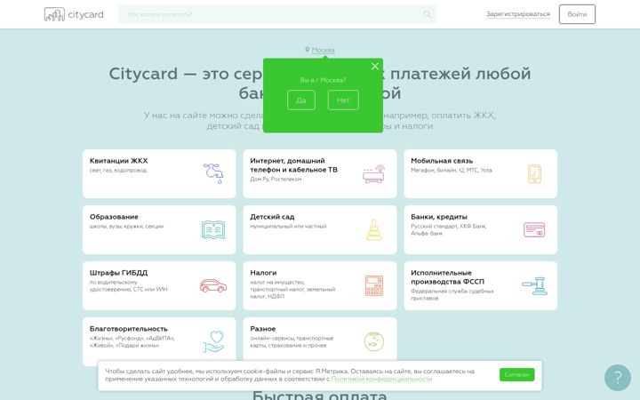Open Налоги category title
The width and height of the screenshot is (640, 400).
[x=263, y=273]
